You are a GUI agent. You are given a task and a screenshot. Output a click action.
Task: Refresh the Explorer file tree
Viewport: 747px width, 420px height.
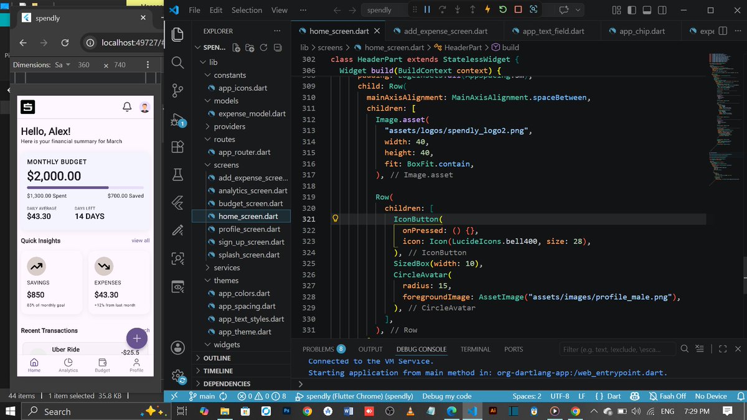click(x=263, y=47)
